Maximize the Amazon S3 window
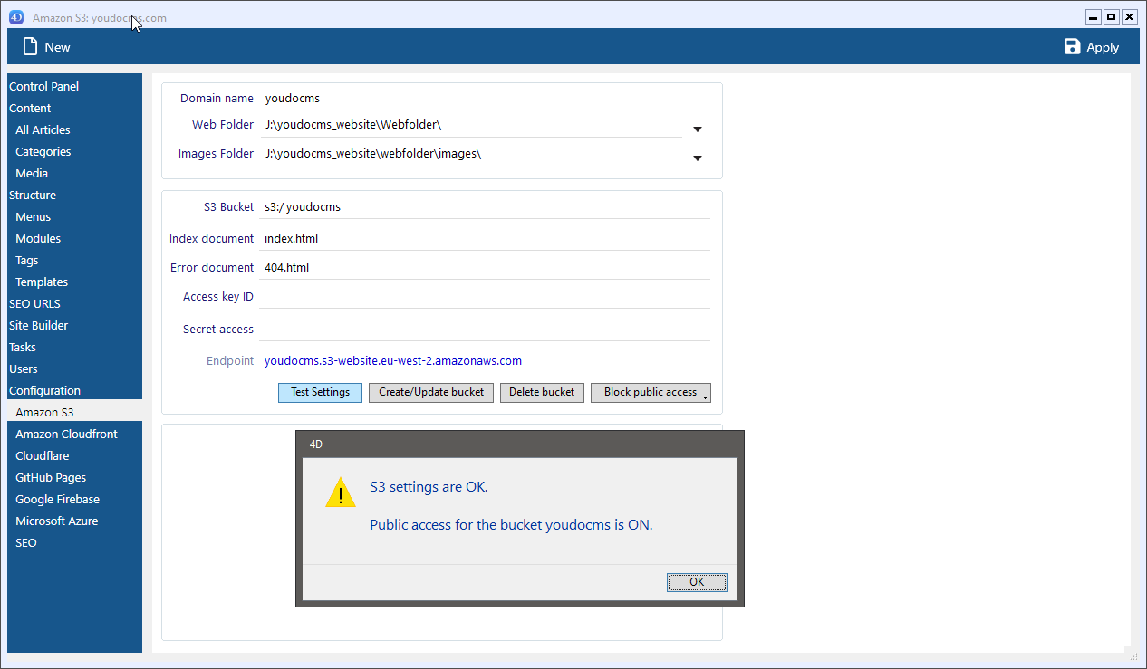 tap(1112, 17)
